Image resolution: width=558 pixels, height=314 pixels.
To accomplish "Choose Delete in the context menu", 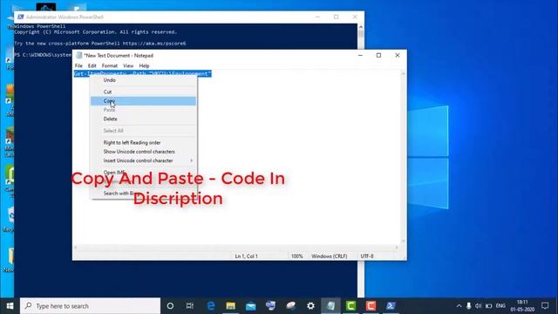I will (143, 119).
